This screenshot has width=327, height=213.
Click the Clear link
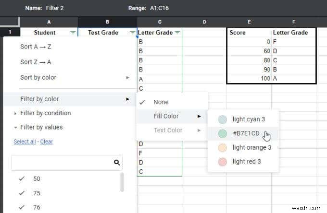point(46,142)
